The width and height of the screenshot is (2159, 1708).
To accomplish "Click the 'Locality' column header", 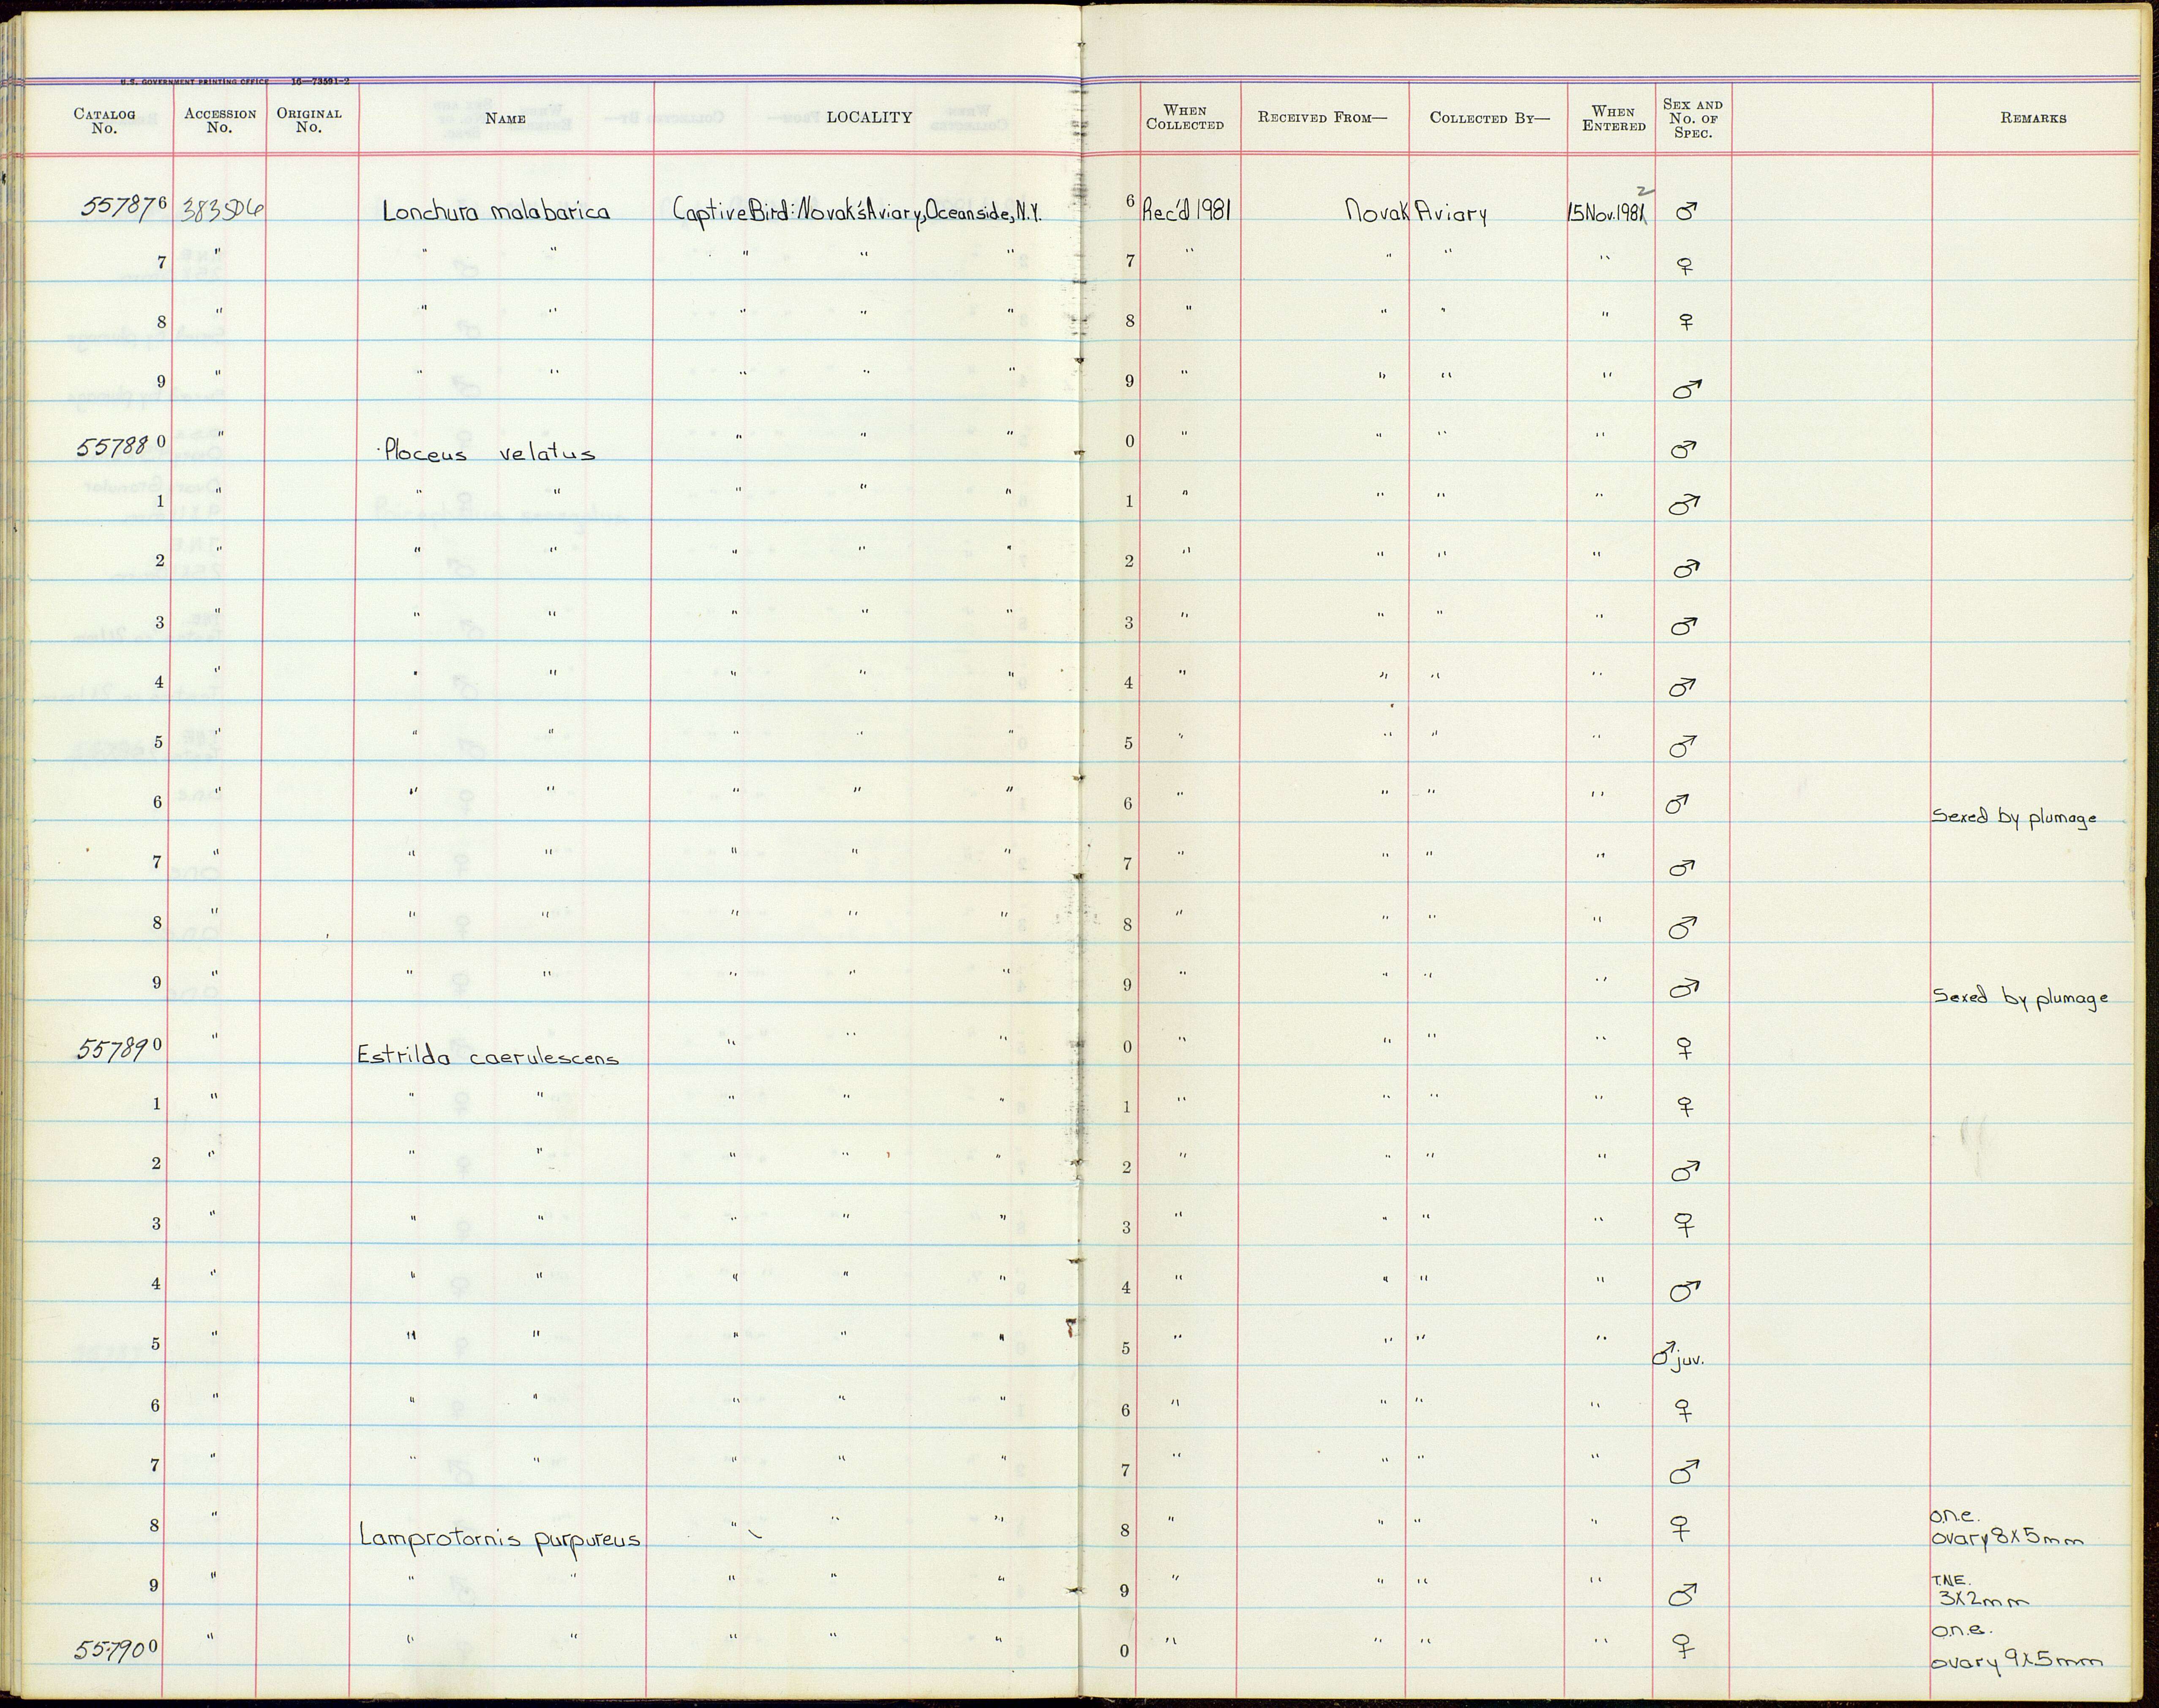I will coord(869,117).
